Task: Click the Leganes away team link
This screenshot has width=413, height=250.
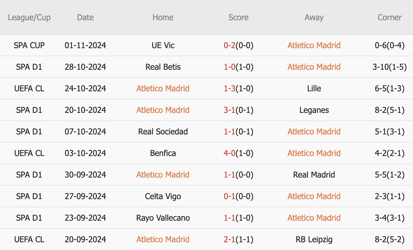Action: [x=314, y=110]
